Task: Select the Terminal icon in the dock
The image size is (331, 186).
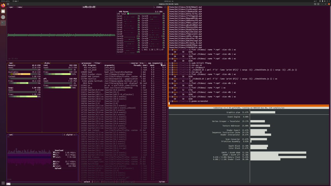Action: pyautogui.click(x=3, y=23)
